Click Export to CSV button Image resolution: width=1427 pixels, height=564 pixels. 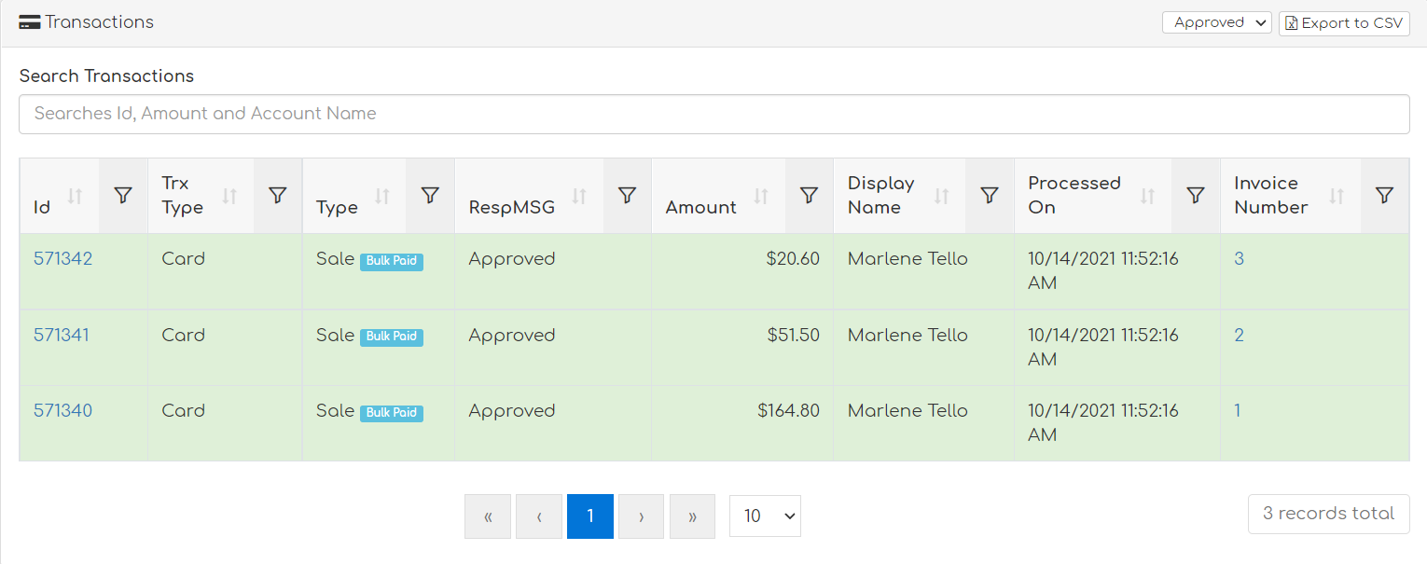click(x=1344, y=22)
